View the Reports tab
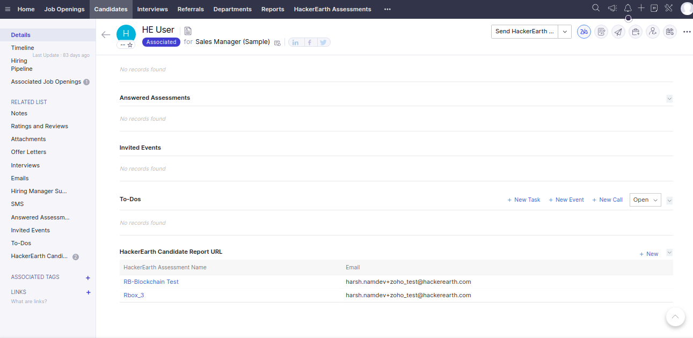 click(x=273, y=9)
